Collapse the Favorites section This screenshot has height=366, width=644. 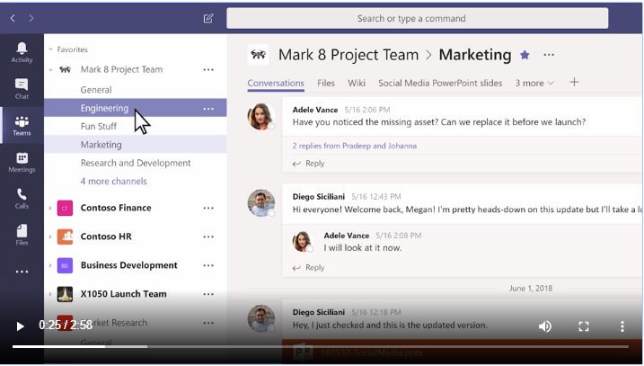(x=50, y=49)
